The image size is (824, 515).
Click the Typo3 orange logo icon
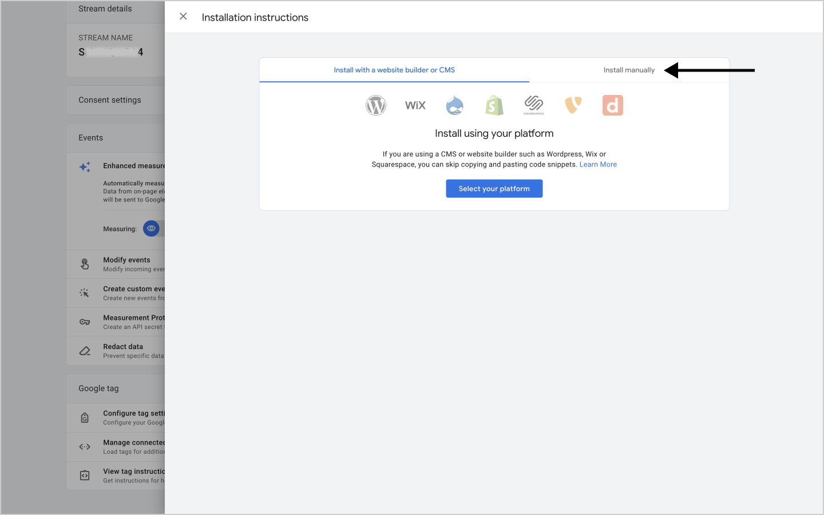(x=573, y=105)
